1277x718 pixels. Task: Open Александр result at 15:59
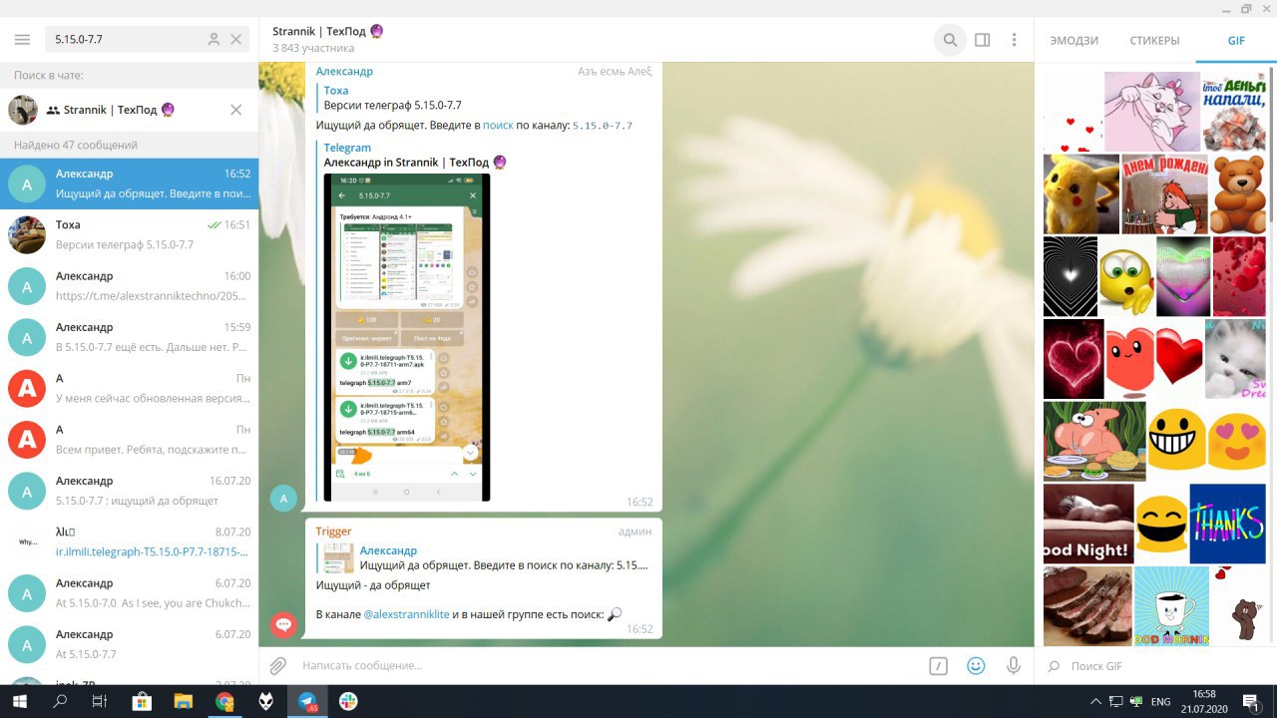[x=130, y=337]
